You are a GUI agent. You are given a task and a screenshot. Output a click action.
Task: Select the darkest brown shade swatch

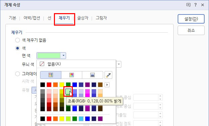(x=100, y=109)
